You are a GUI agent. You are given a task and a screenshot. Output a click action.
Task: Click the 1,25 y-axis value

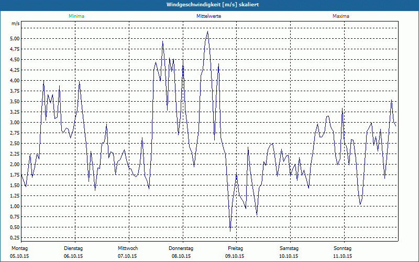pos(16,195)
